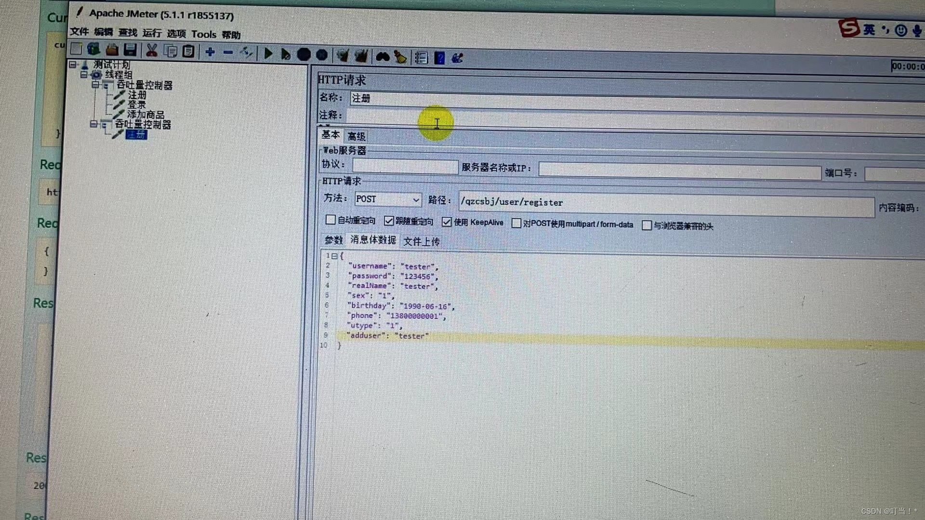Screen dimensions: 925x520
Task: Open the Function Helper list icon
Action: (421, 58)
